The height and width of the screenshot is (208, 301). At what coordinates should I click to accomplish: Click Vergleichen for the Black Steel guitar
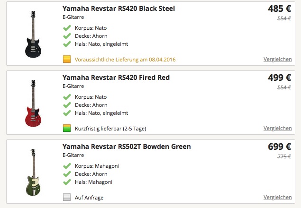coord(277,59)
